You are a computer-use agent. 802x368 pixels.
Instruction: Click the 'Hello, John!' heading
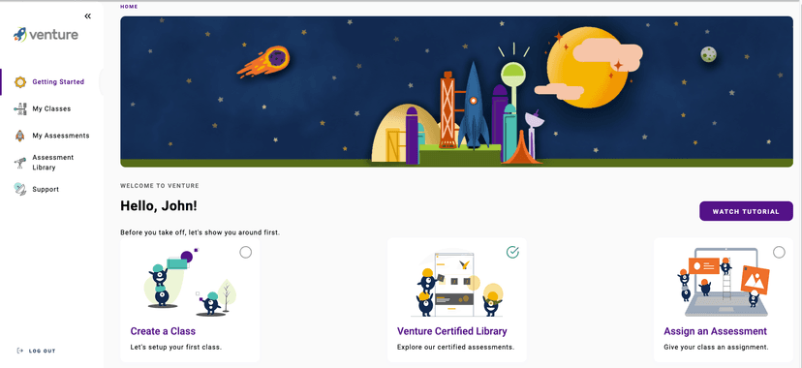159,206
